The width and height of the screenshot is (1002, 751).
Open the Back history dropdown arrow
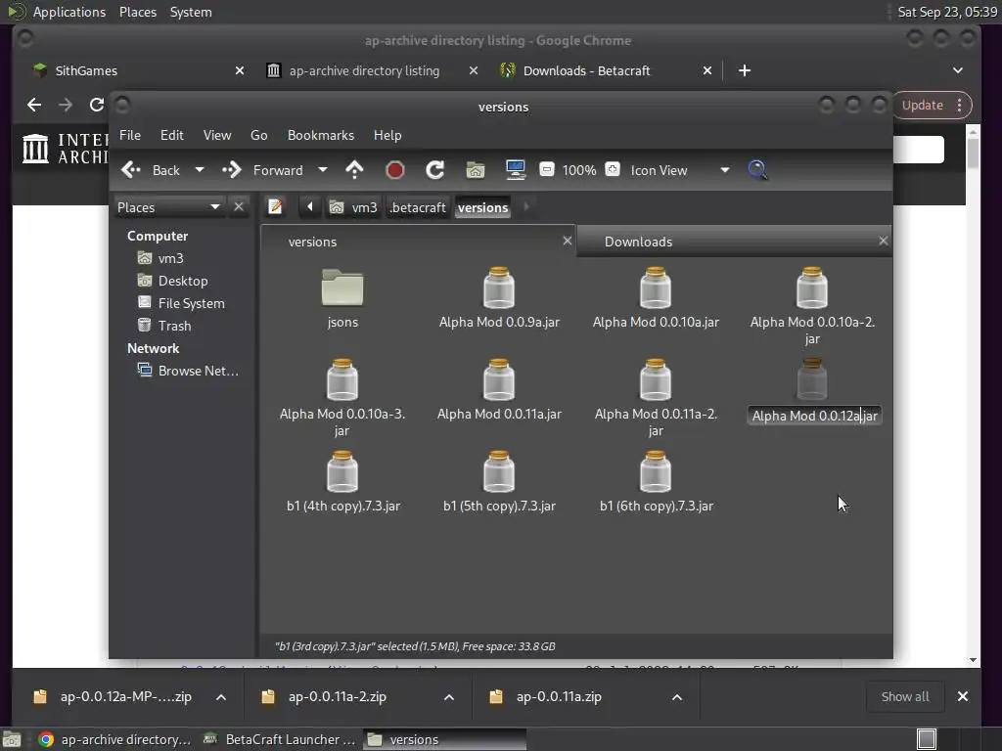click(x=200, y=170)
